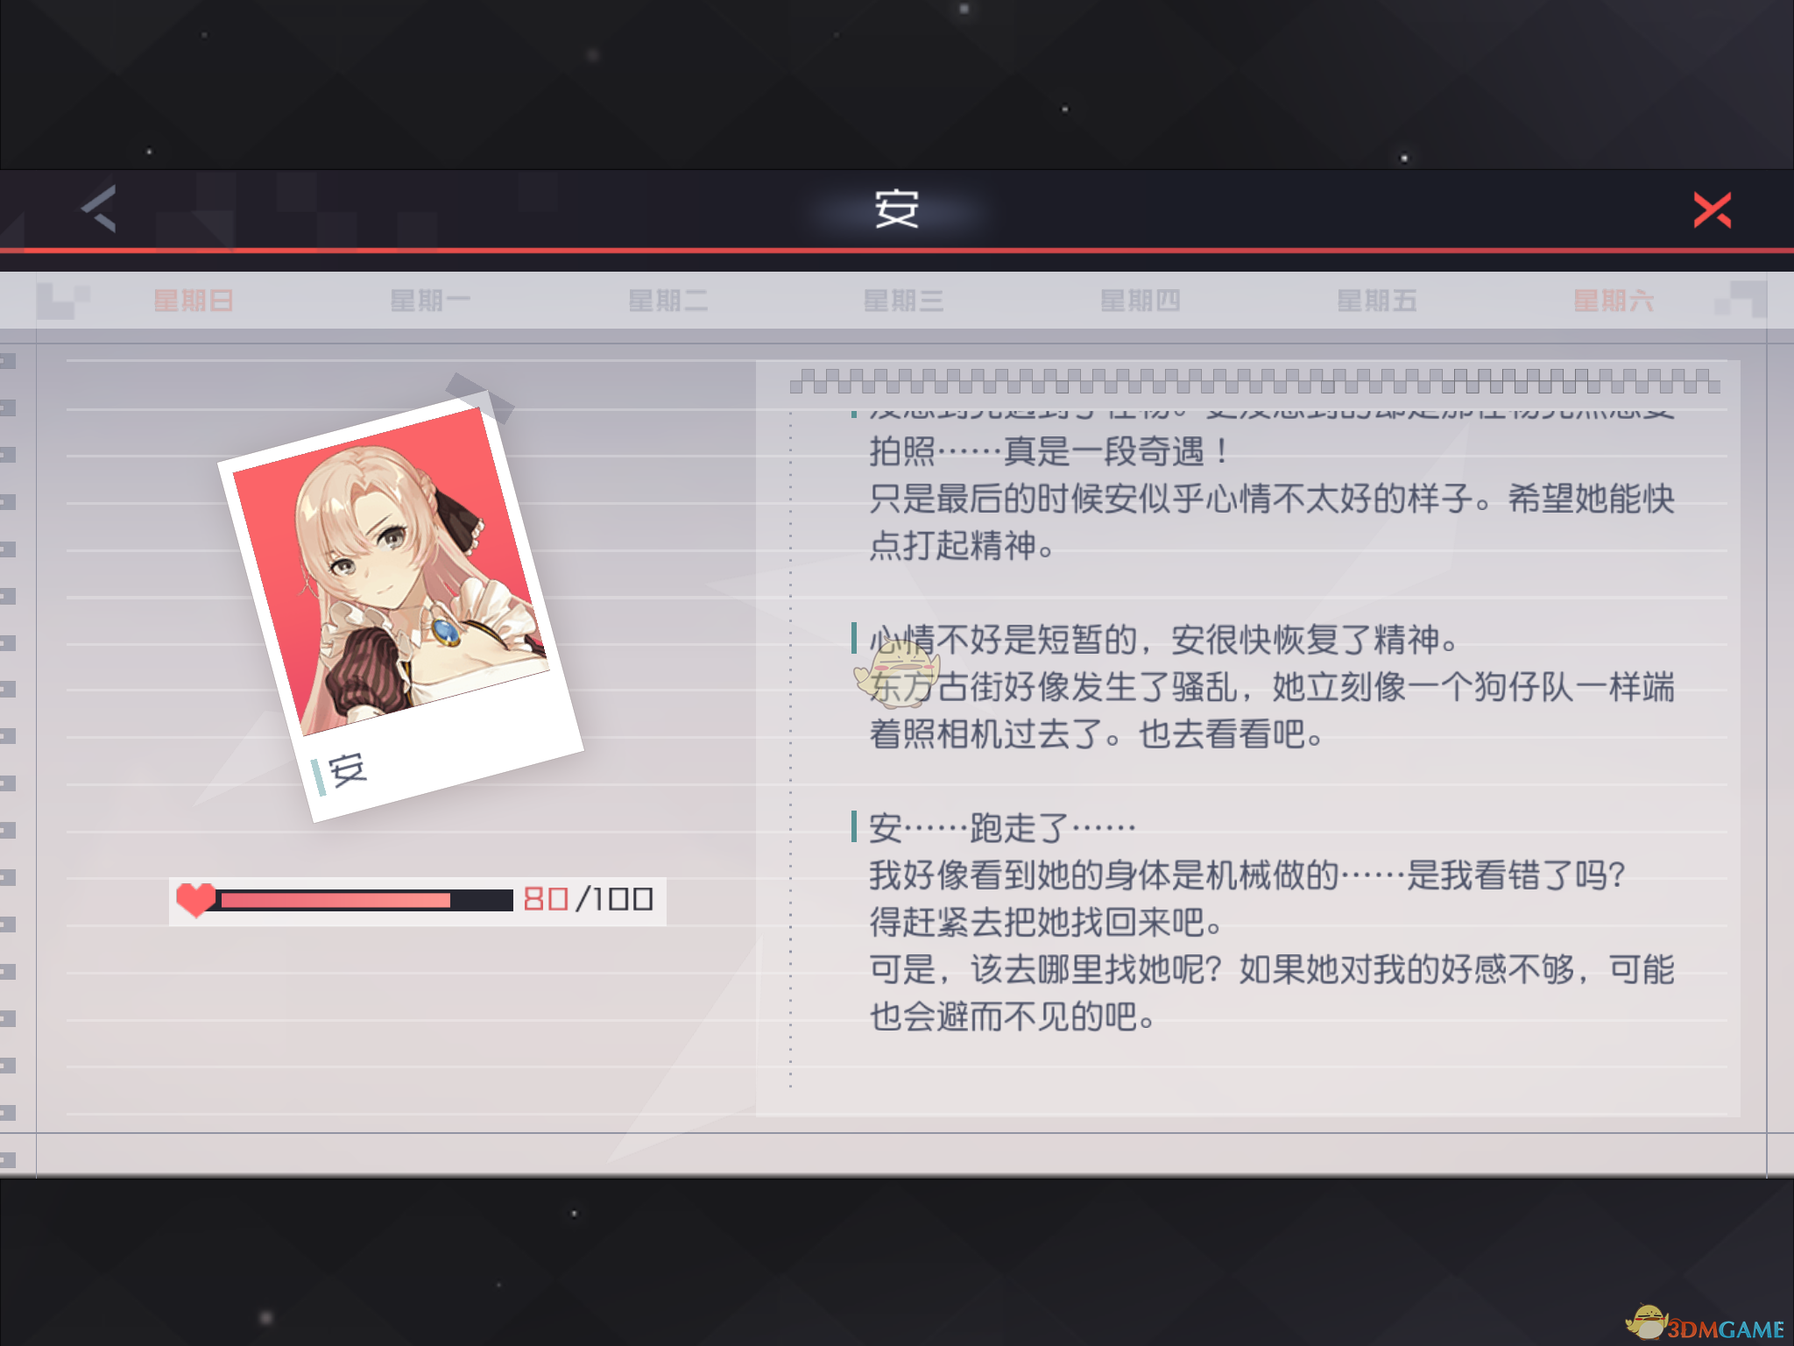Click the 80/100 affection value
The image size is (1794, 1346).
click(x=588, y=899)
